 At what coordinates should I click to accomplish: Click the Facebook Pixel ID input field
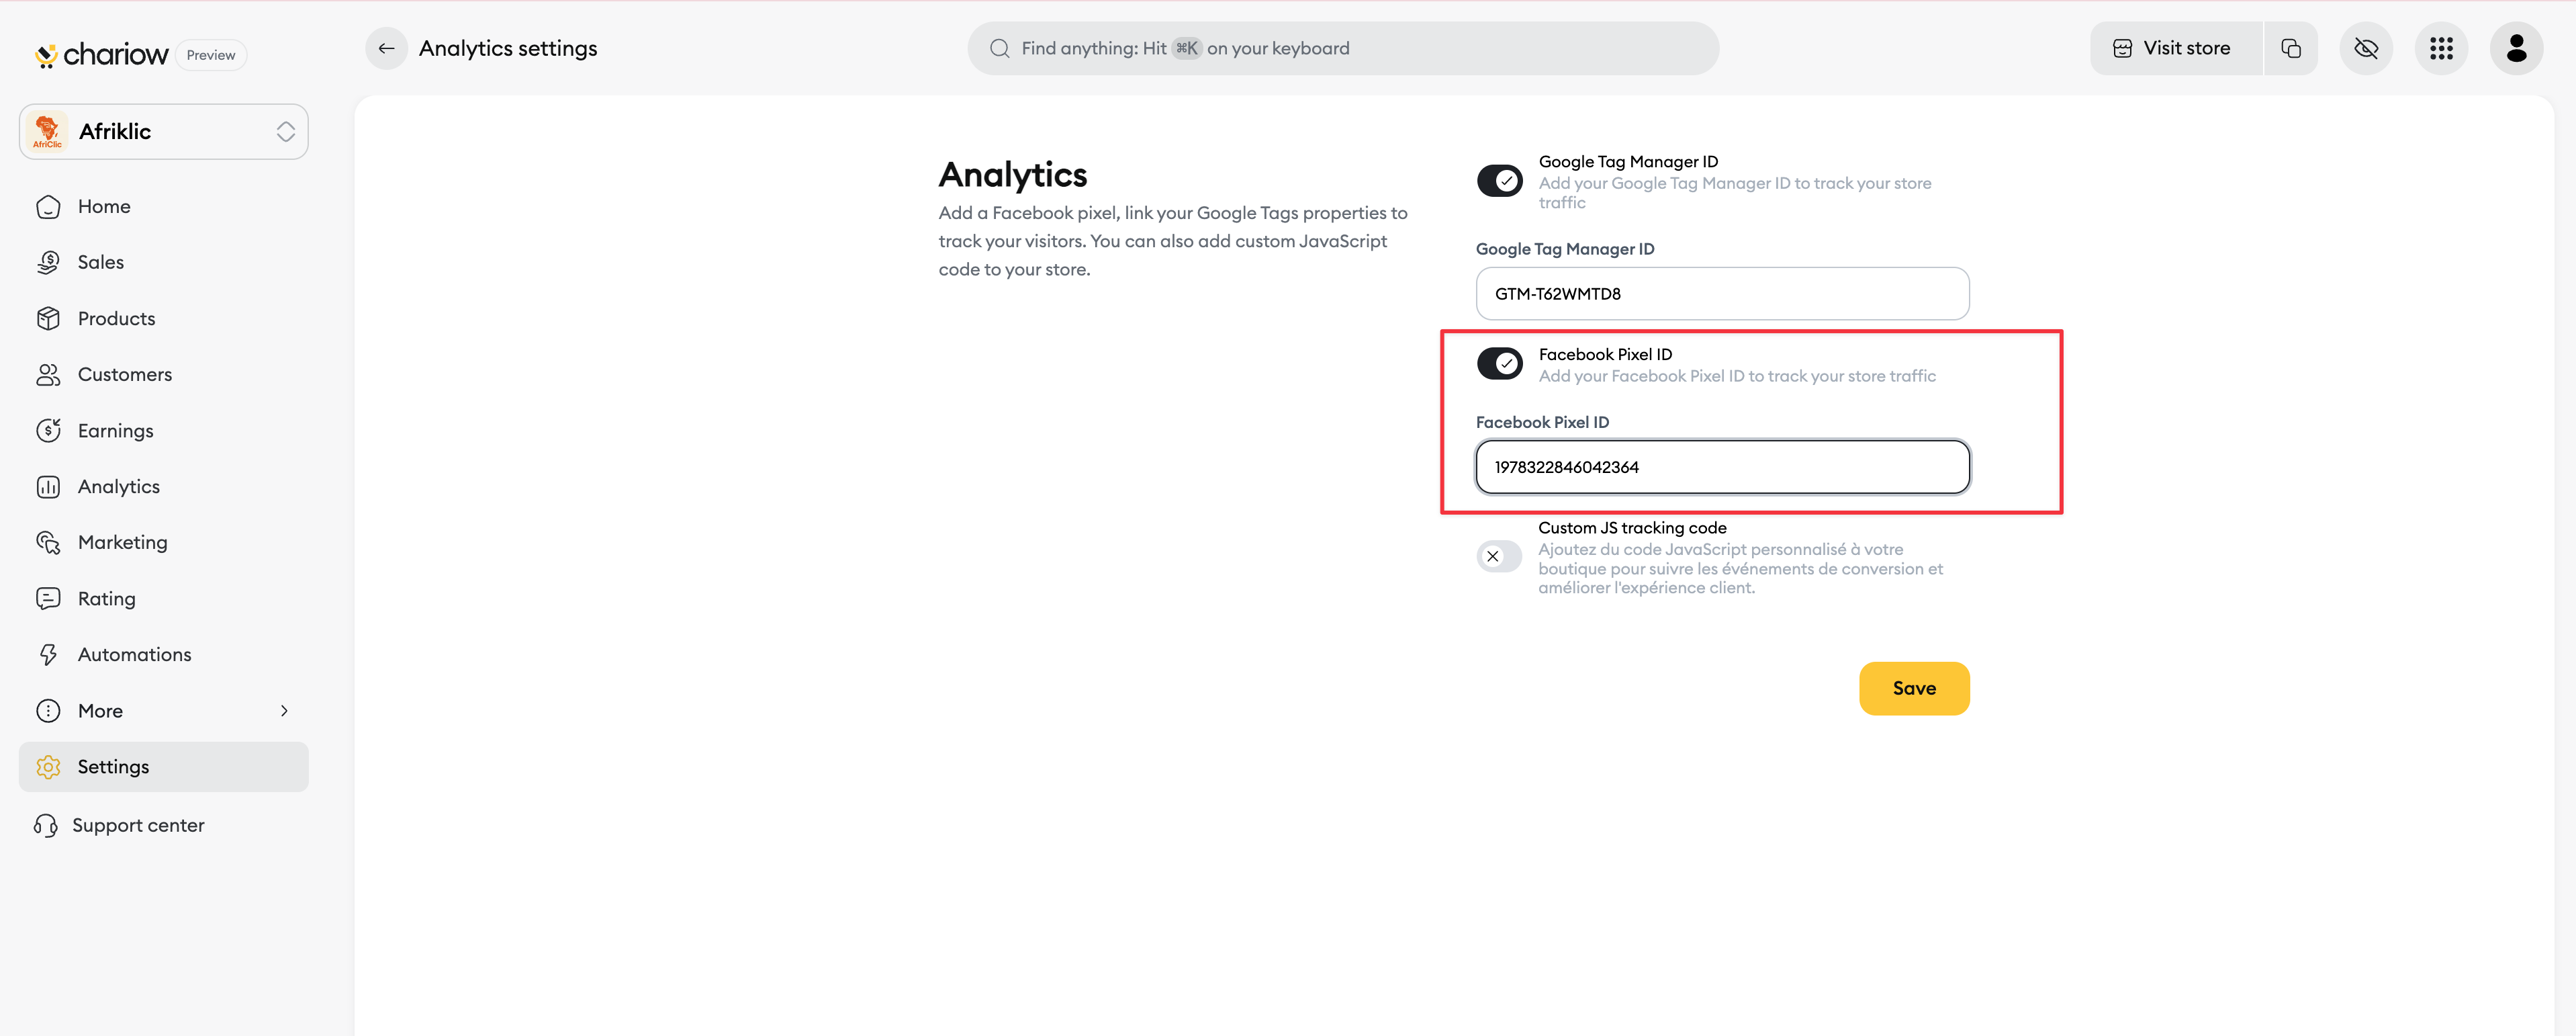click(x=1721, y=467)
